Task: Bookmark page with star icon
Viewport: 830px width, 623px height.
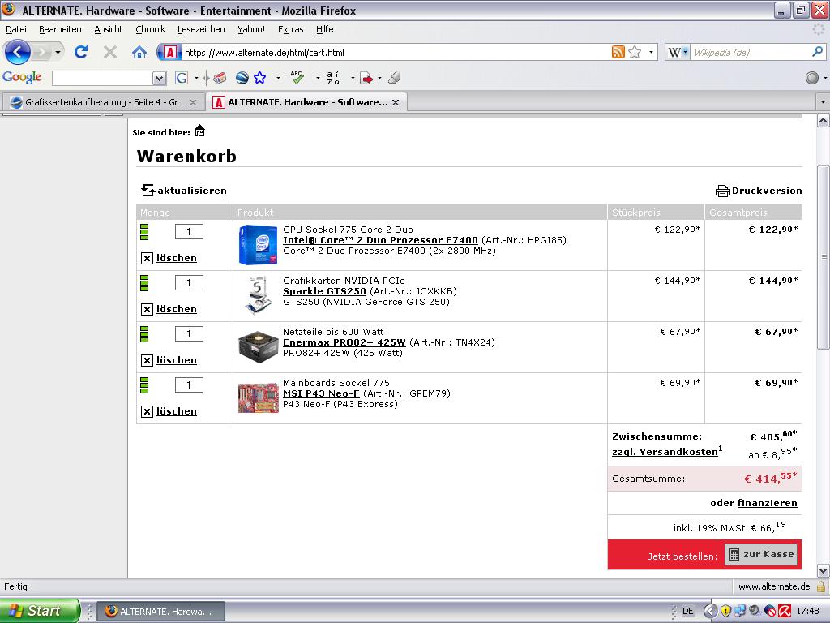Action: coord(635,52)
